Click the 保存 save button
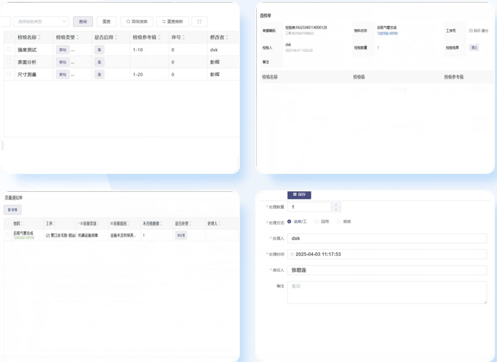This screenshot has width=497, height=362. coord(299,195)
